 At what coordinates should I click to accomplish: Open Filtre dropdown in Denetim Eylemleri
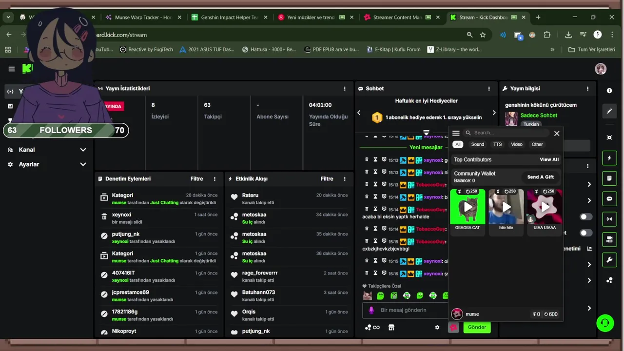[196, 179]
